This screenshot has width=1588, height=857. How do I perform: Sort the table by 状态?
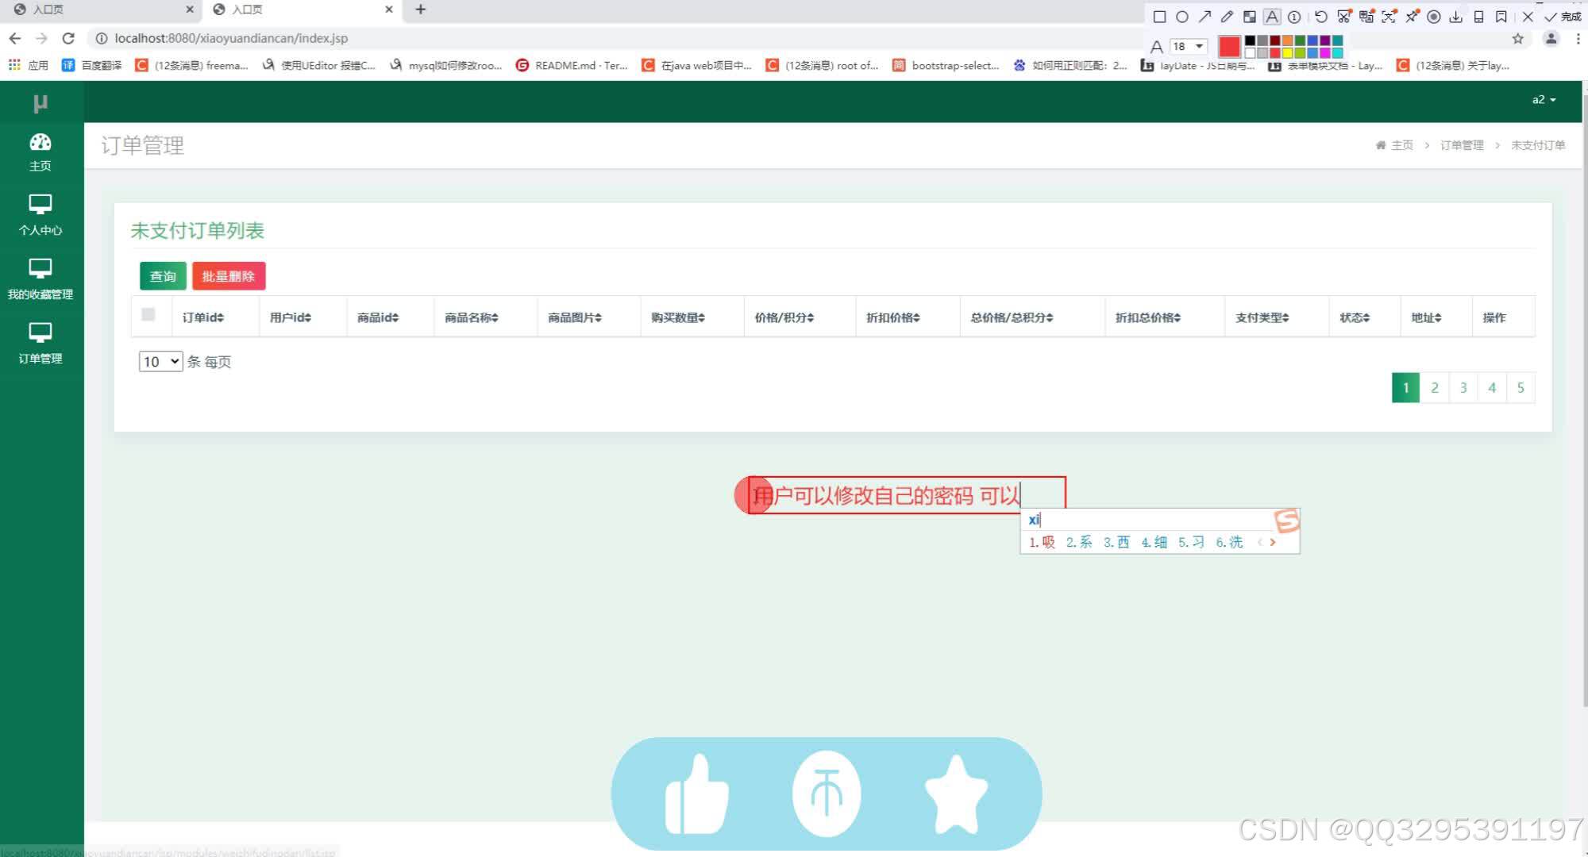pos(1355,317)
